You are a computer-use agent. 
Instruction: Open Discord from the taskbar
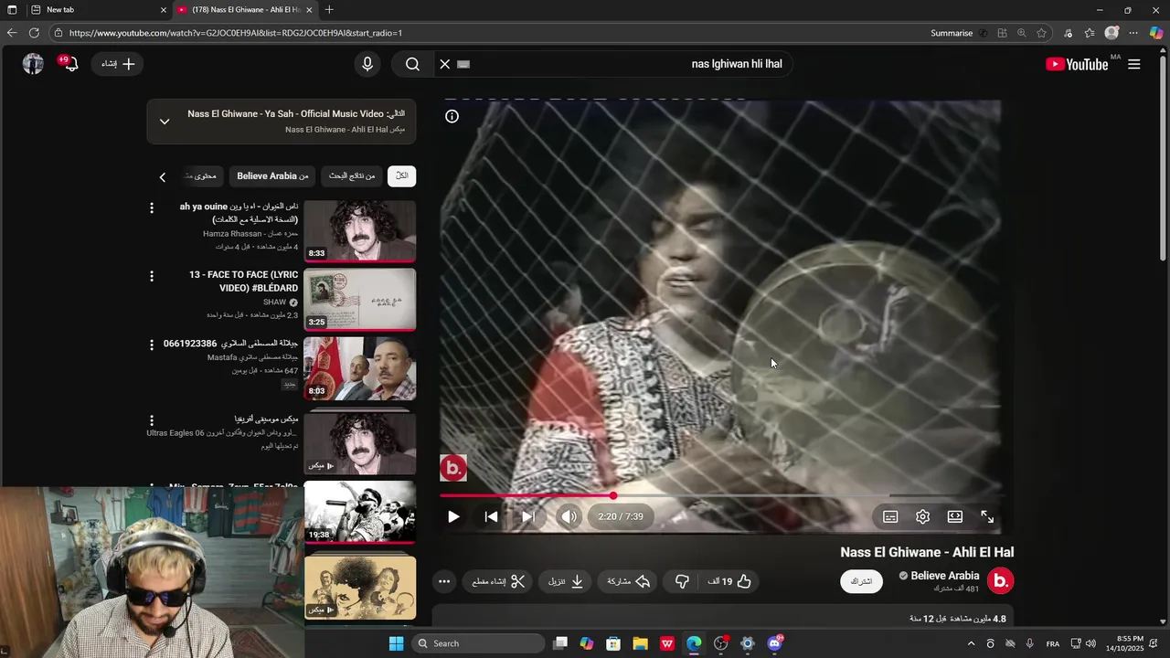click(774, 643)
